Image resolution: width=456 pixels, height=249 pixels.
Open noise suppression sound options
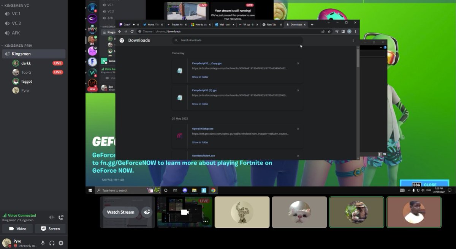(52, 217)
